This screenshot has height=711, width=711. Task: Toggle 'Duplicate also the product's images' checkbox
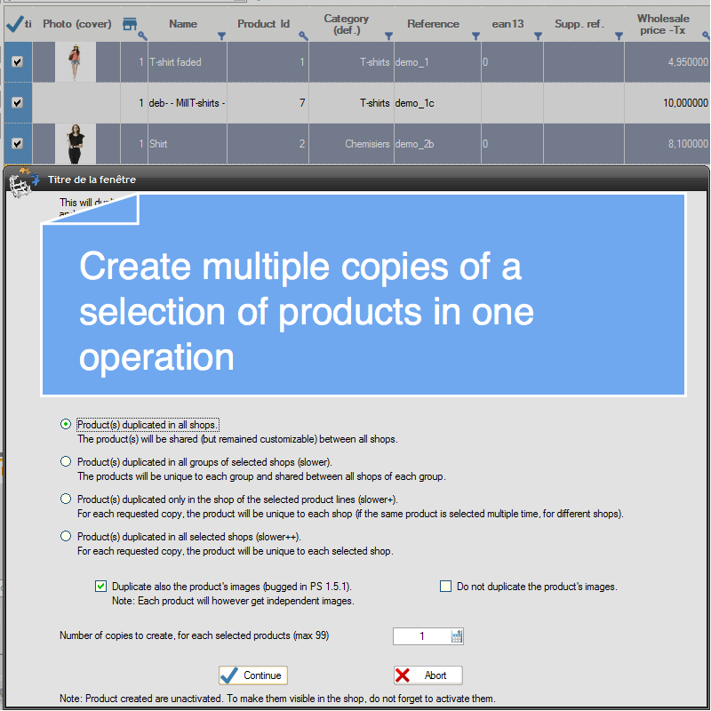click(100, 587)
